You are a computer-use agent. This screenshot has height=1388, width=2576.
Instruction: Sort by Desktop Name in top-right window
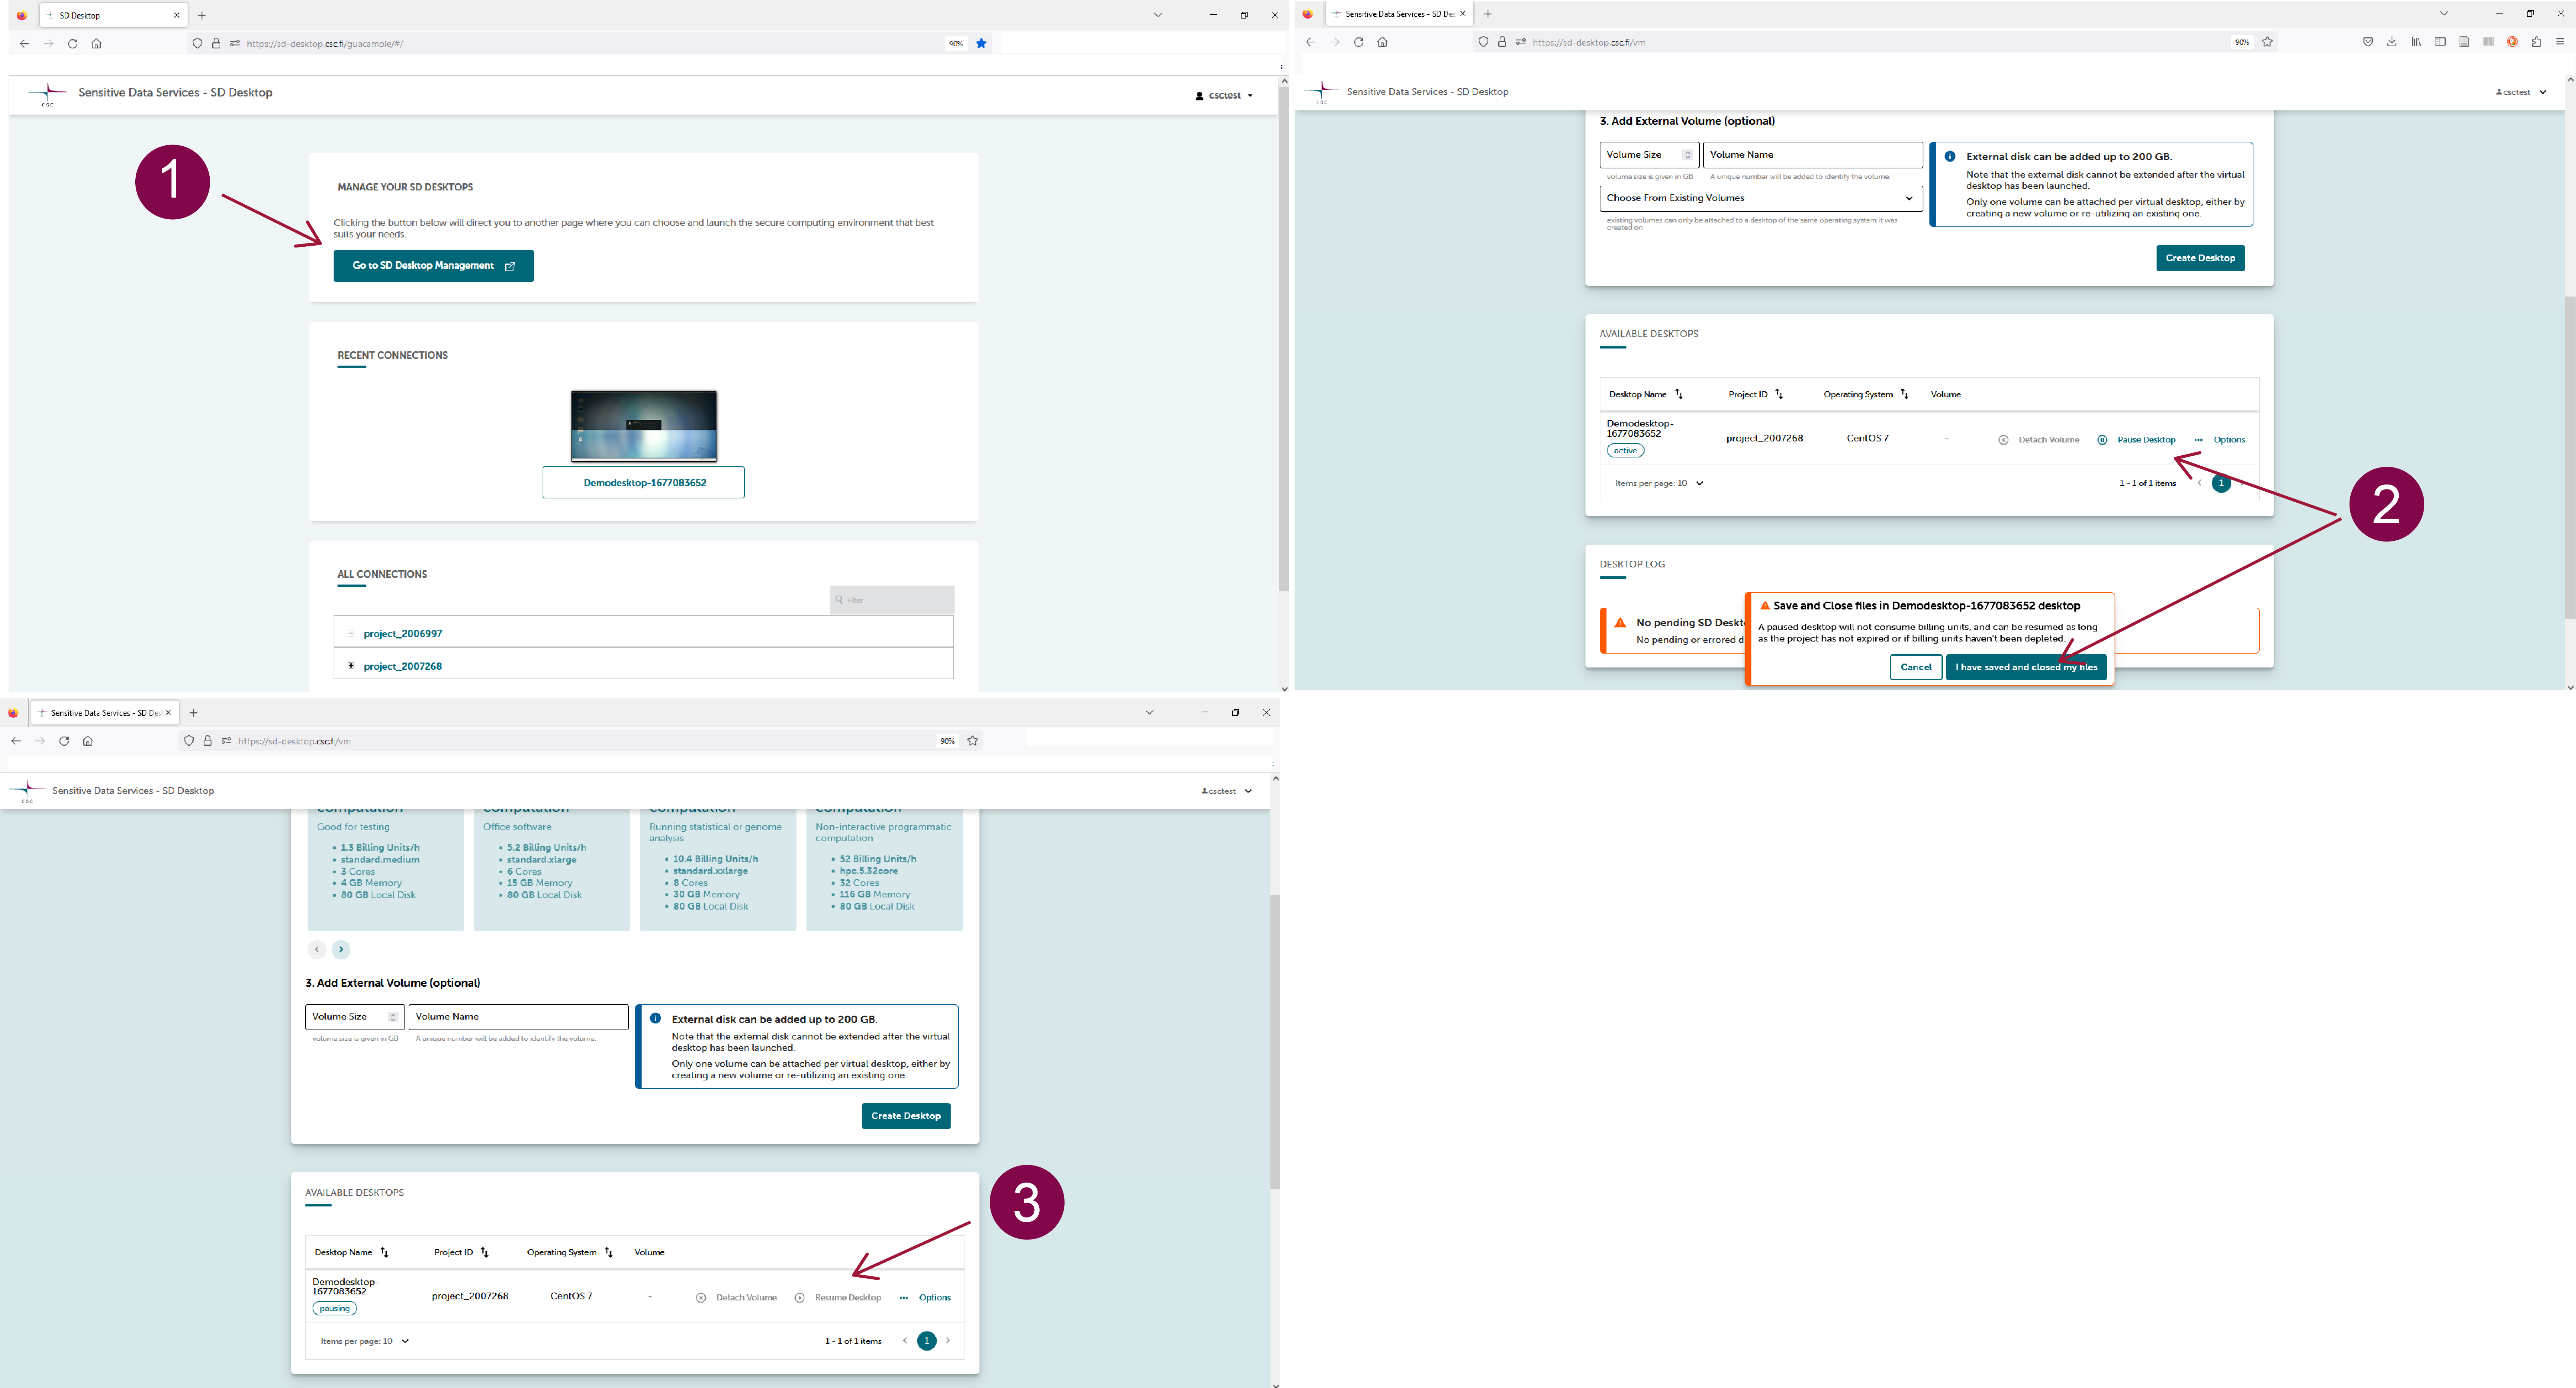1679,394
